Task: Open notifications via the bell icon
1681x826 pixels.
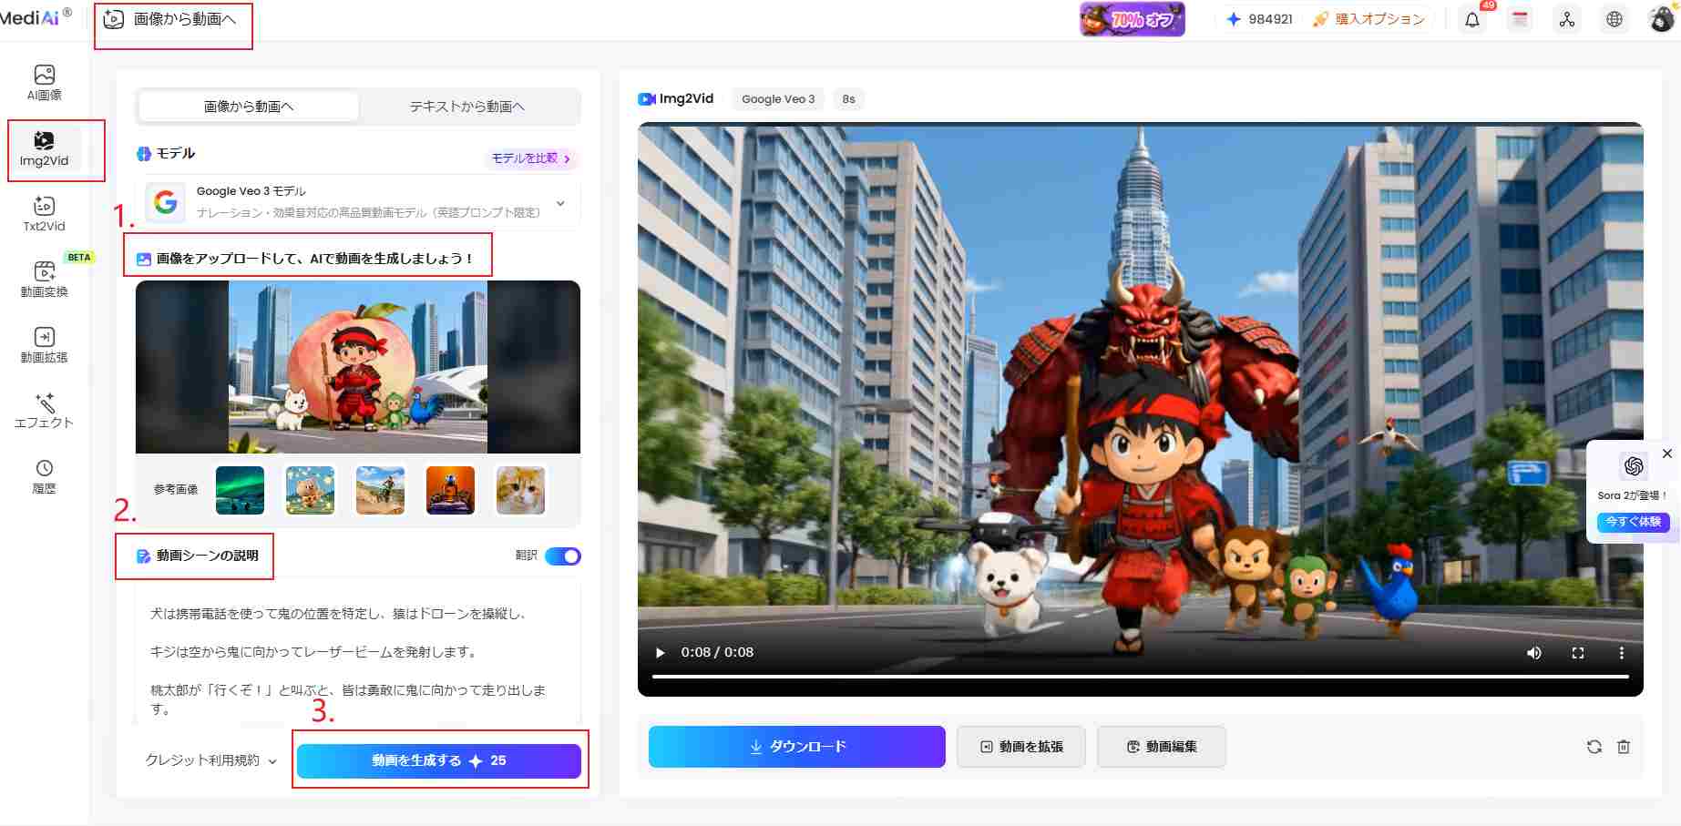Action: click(x=1472, y=18)
